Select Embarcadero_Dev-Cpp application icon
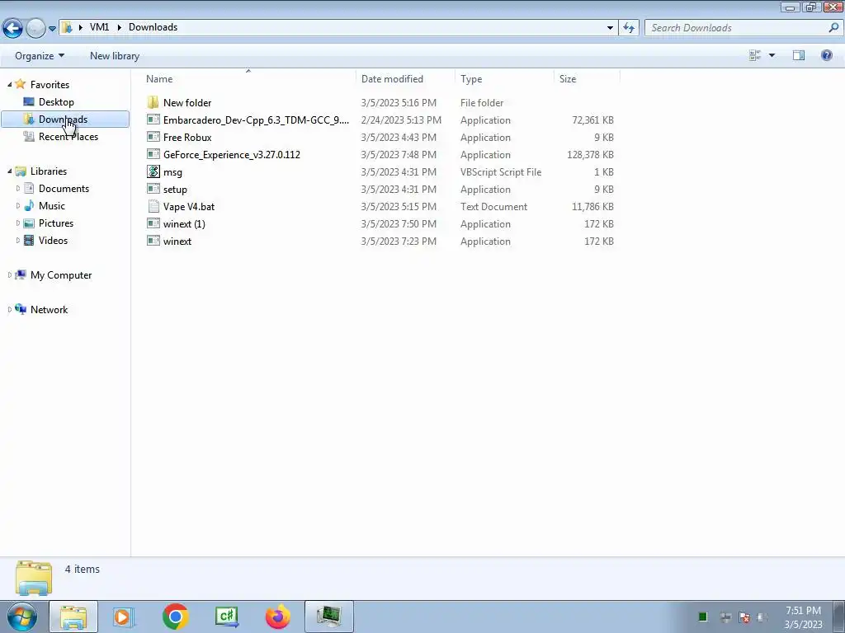 tap(153, 120)
